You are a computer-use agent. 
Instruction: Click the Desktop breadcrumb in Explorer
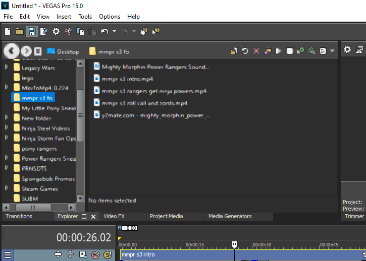(63, 51)
